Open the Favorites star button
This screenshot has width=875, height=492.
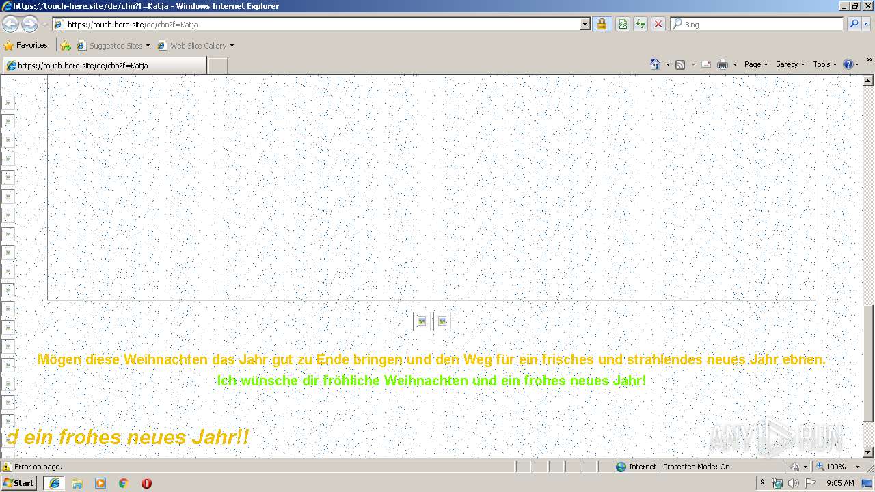[x=26, y=45]
